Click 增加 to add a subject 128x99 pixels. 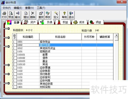click(26, 15)
